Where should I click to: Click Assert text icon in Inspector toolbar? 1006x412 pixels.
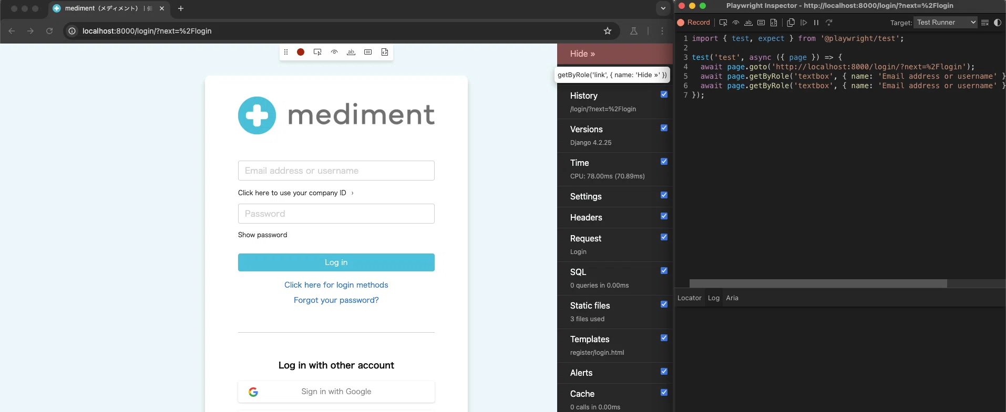pos(748,23)
